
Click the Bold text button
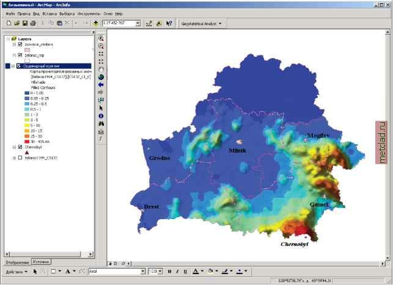click(x=169, y=271)
